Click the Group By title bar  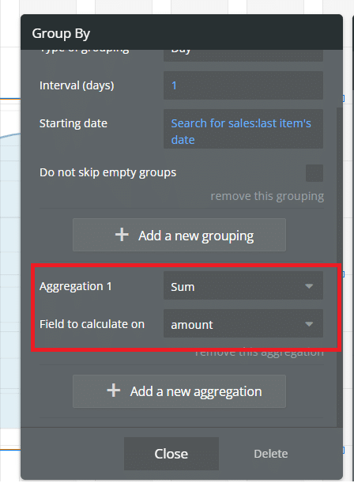tap(182, 32)
